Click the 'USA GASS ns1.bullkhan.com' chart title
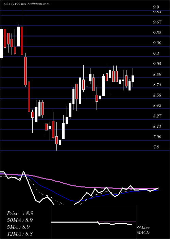This screenshot has width=170, height=239. click(x=27, y=4)
